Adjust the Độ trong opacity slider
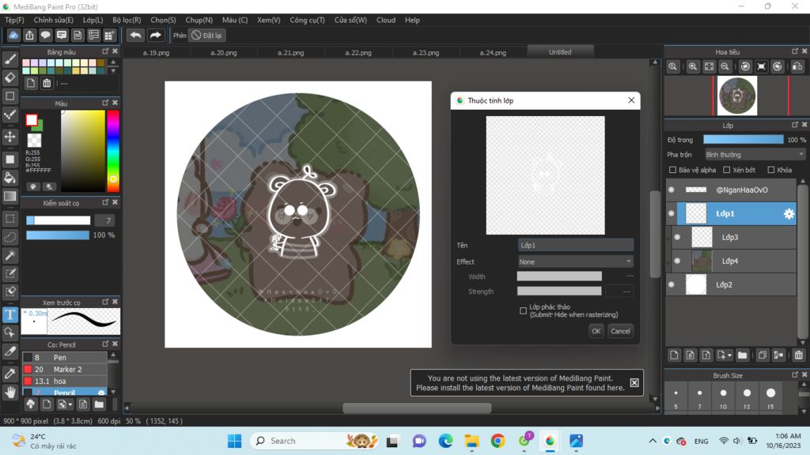 (x=743, y=139)
